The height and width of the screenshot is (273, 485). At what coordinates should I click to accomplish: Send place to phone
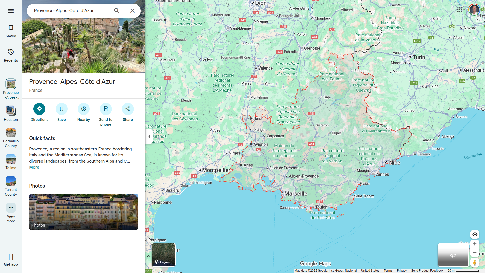(106, 109)
